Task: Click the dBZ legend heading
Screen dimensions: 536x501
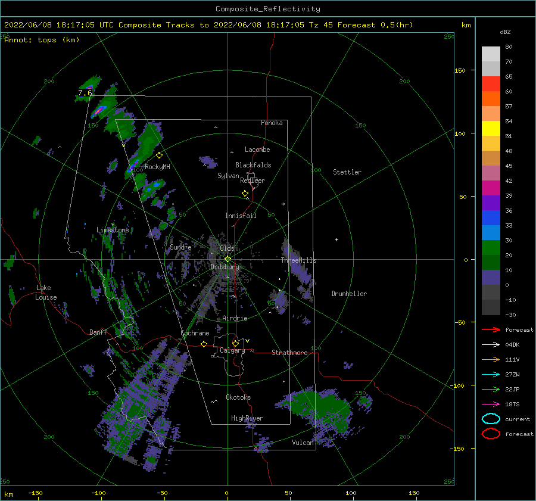Action: 505,32
